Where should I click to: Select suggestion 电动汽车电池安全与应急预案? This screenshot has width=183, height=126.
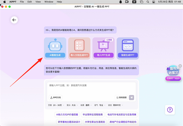point(122,115)
